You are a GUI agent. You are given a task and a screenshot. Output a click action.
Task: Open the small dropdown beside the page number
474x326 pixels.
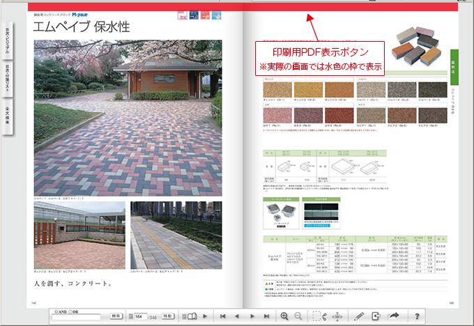tap(130, 316)
